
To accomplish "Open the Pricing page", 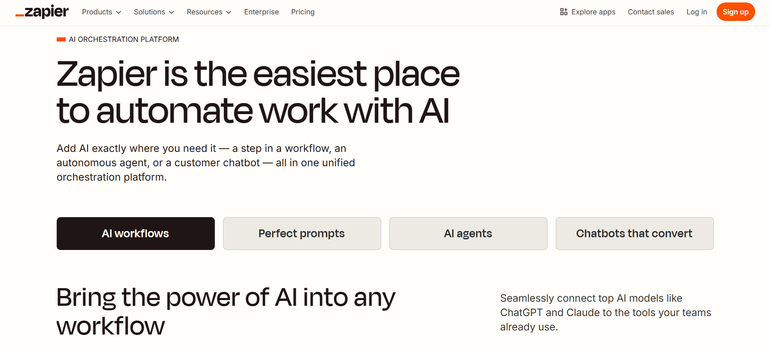I will pyautogui.click(x=303, y=12).
